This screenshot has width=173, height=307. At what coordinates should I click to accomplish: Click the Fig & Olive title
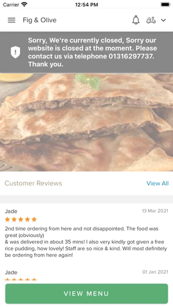pos(40,20)
